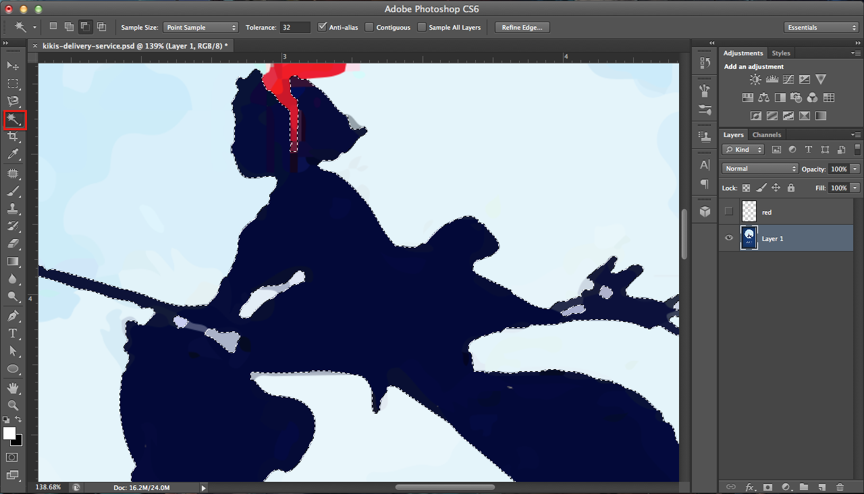
Task: Choose Add to selection mode
Action: tap(69, 27)
